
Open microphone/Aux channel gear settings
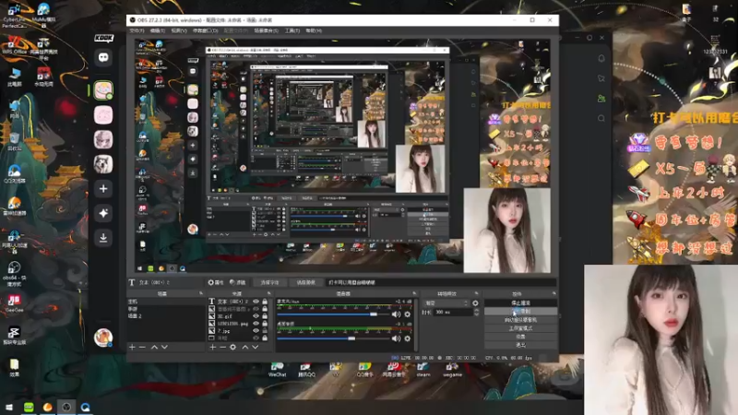tap(408, 314)
